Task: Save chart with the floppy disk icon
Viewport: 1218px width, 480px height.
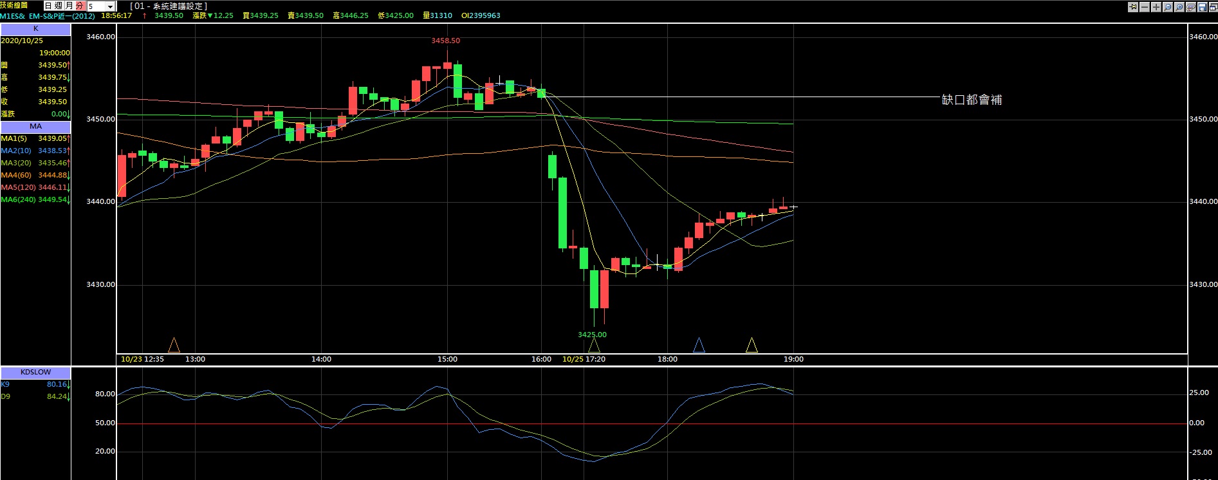Action: (1203, 7)
